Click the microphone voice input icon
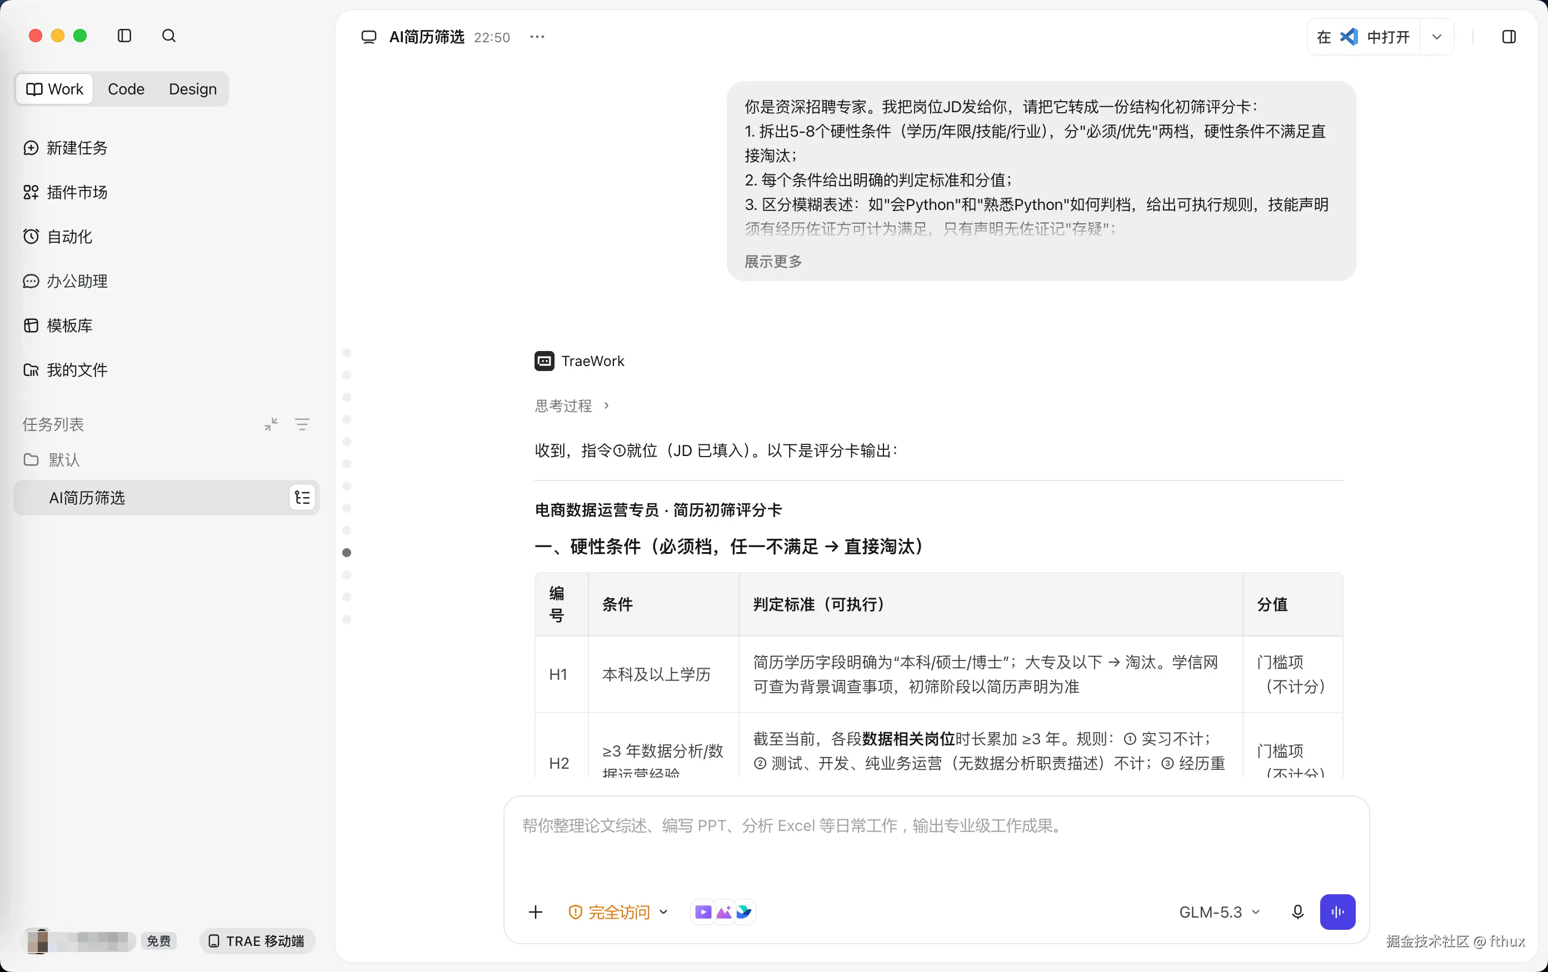This screenshot has height=972, width=1548. [1297, 911]
